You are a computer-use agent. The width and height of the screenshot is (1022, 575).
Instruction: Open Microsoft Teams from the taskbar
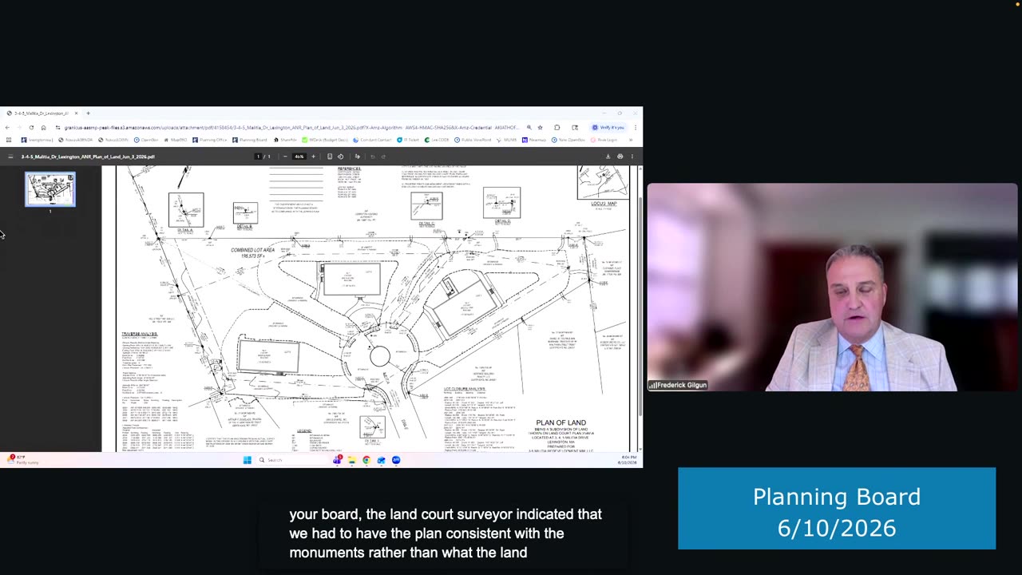click(337, 460)
